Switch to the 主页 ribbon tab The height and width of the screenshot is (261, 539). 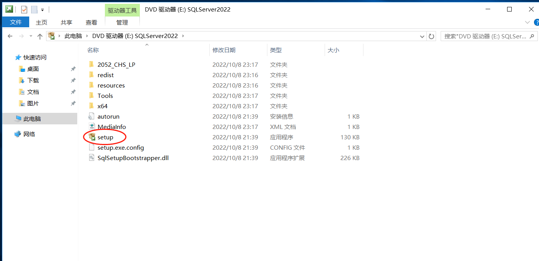point(41,22)
